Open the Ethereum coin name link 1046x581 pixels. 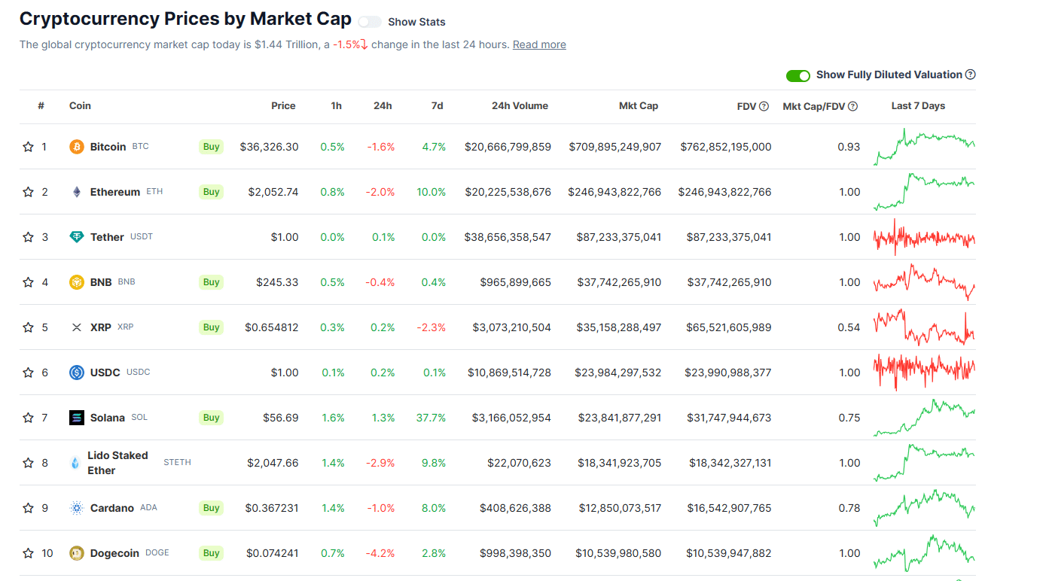click(x=115, y=192)
